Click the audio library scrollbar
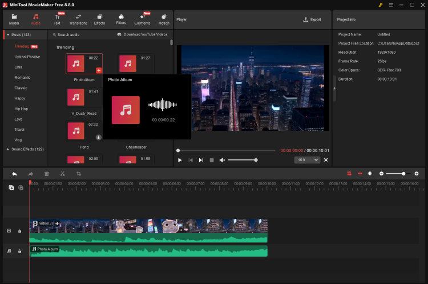This screenshot has width=428, height=284. pos(171,42)
